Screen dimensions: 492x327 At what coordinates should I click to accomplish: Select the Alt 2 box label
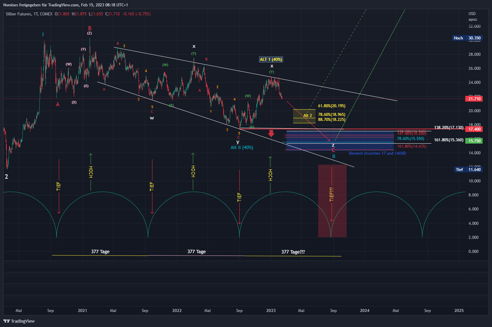pos(307,116)
